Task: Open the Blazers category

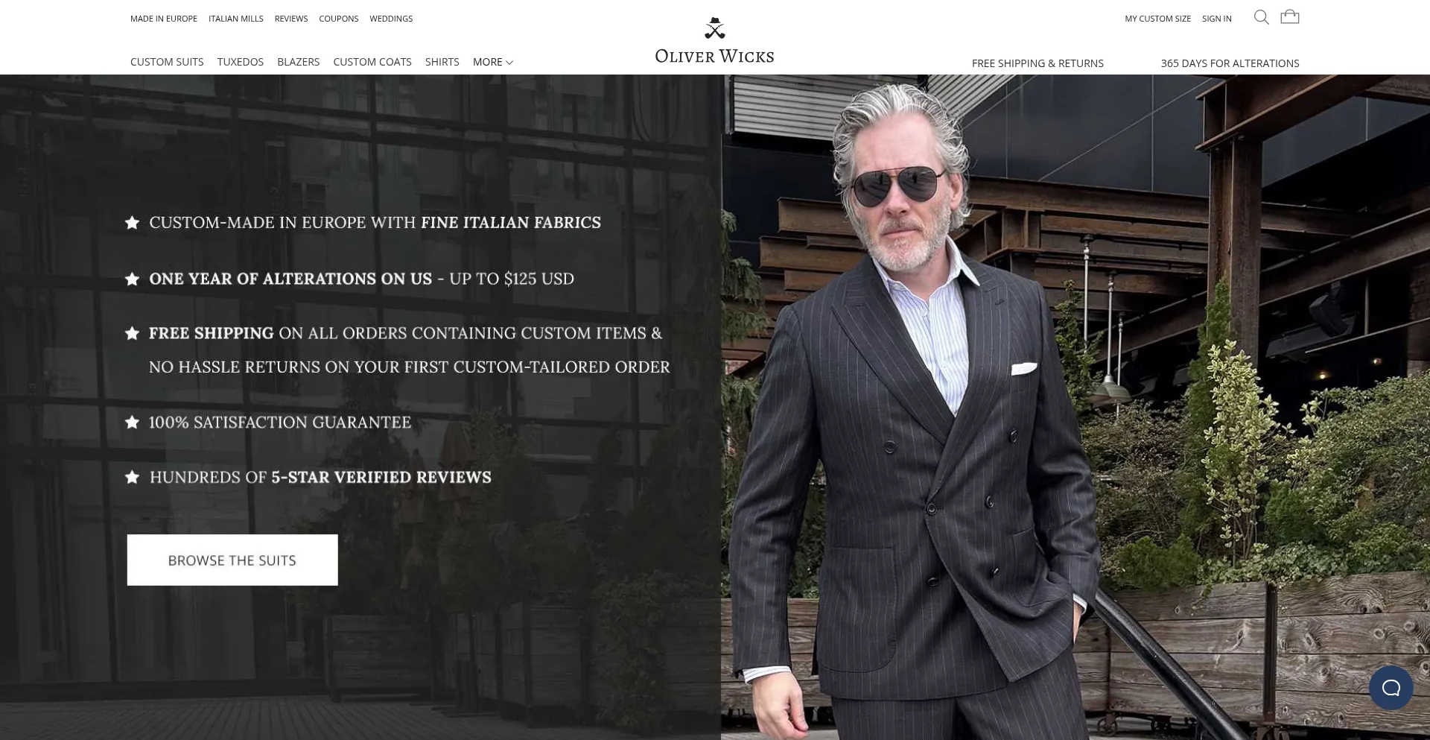Action: (x=299, y=62)
